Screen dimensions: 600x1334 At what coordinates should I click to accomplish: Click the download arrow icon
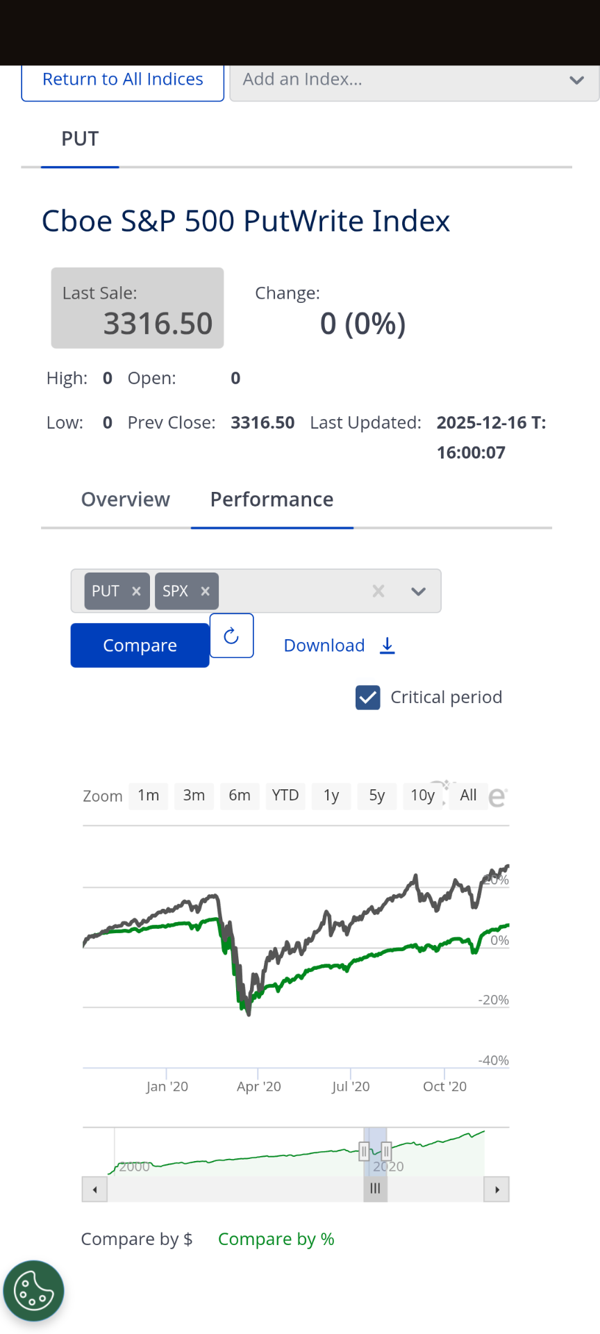[x=387, y=645]
